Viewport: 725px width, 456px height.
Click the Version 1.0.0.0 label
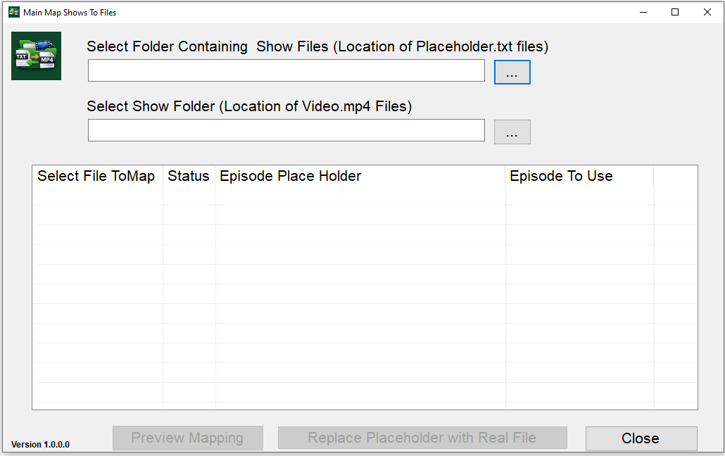pos(40,445)
